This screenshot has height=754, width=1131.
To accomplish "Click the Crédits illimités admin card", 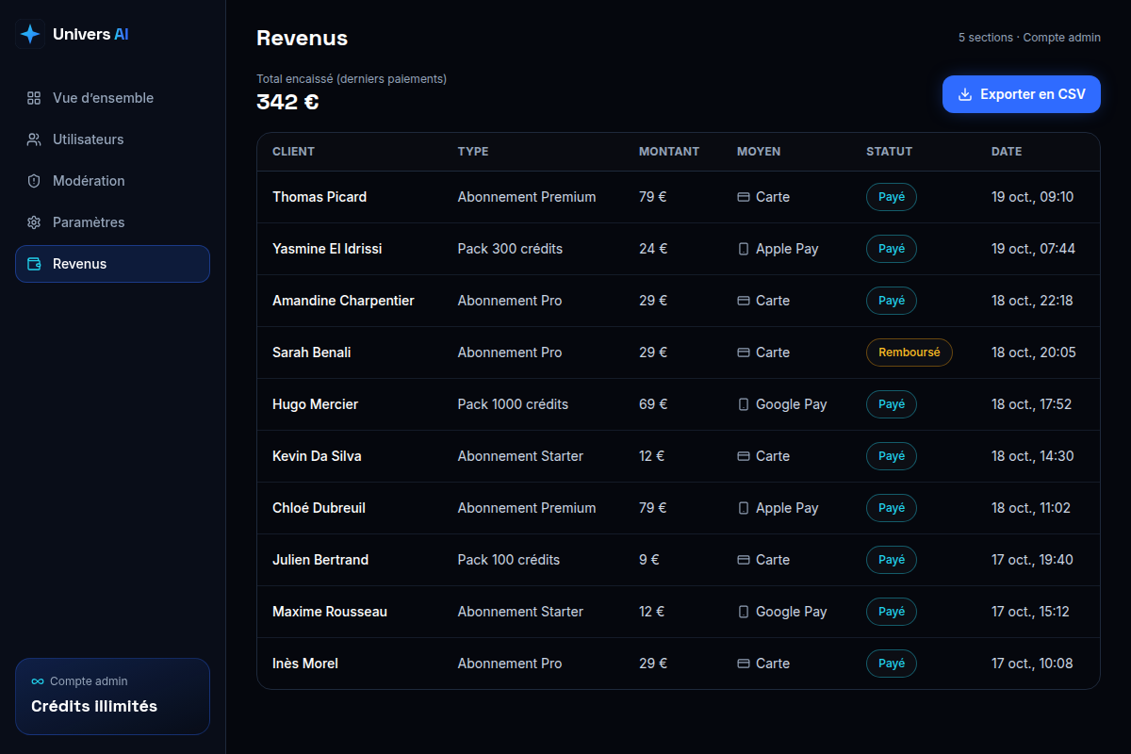I will point(112,697).
